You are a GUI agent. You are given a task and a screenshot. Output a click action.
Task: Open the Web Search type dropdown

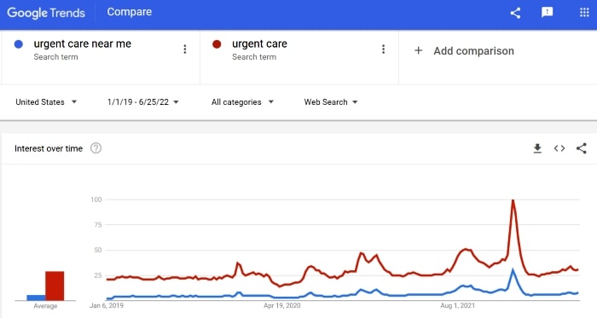click(x=331, y=102)
